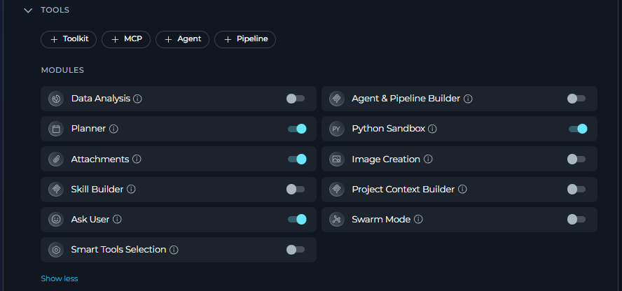Click the Skill Builder label
This screenshot has height=291, width=622.
point(97,190)
